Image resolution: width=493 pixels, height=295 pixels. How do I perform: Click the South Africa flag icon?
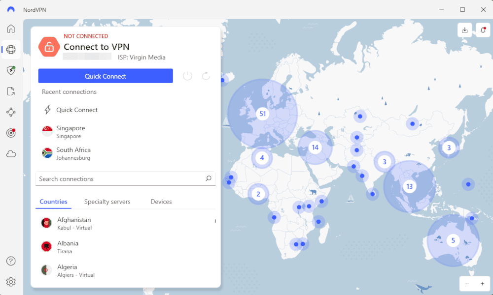point(47,153)
